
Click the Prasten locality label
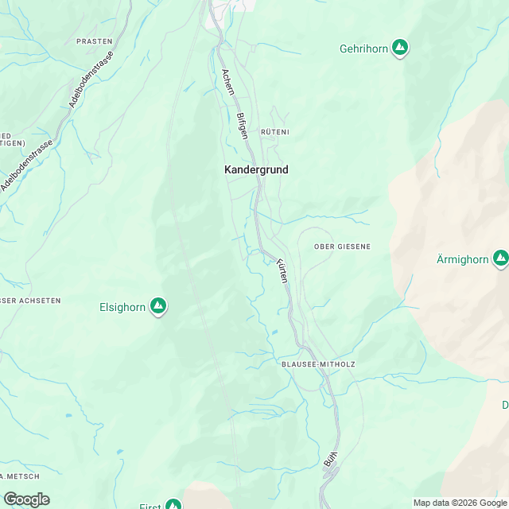[x=95, y=41]
